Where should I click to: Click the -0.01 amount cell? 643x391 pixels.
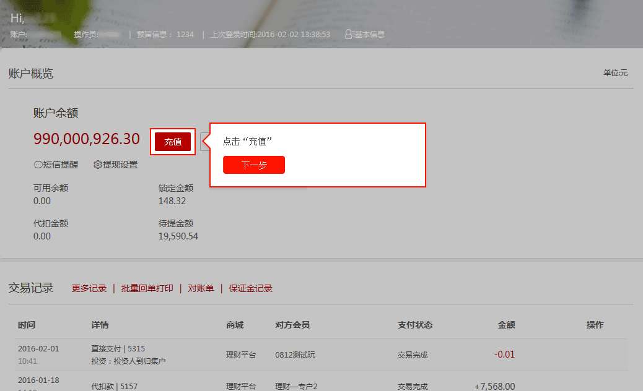(504, 354)
